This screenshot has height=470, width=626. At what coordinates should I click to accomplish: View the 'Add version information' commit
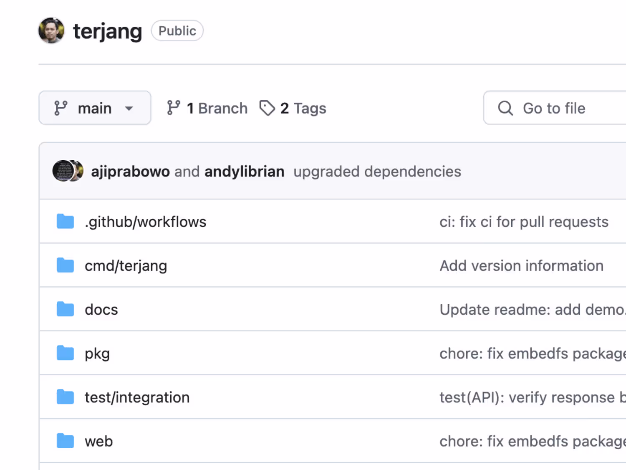(x=522, y=266)
